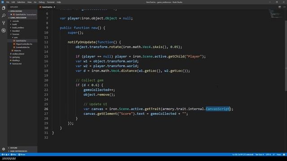Open the Debug menu
Screen dimensions: 287x161
[x=42, y=2]
